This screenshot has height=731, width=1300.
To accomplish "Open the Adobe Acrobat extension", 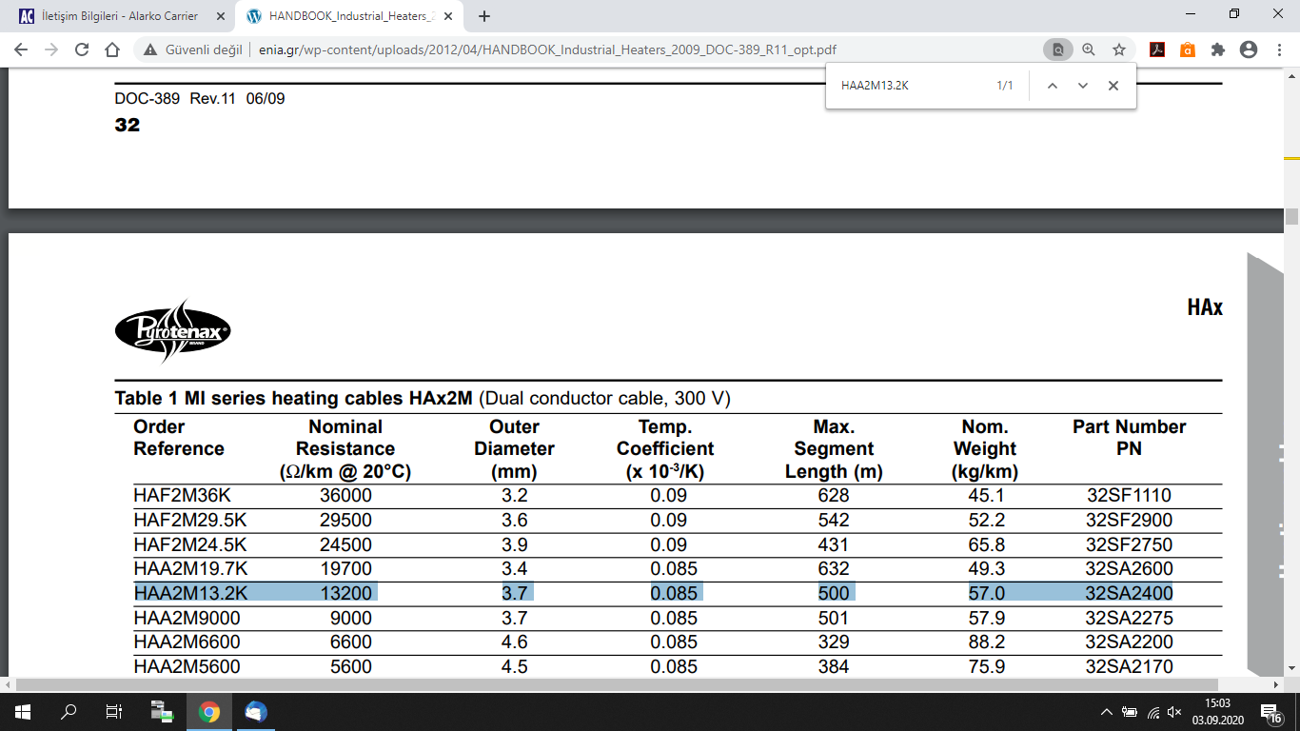I will point(1157,50).
